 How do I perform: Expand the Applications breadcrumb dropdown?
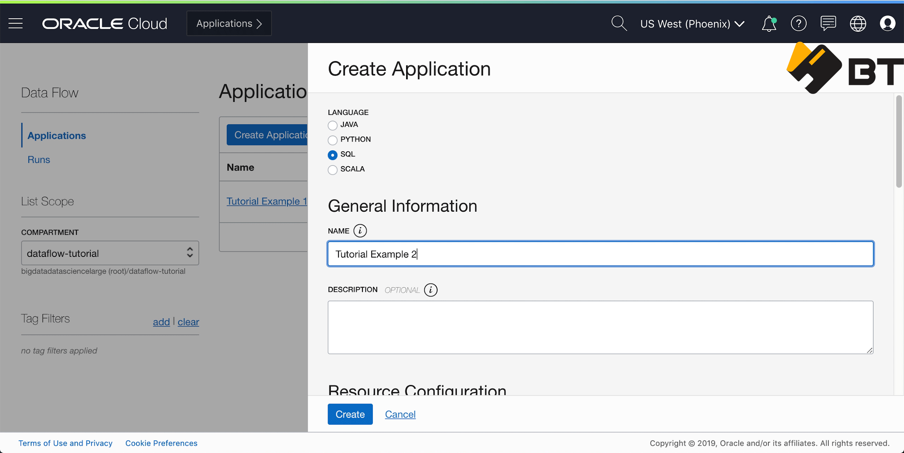click(229, 23)
